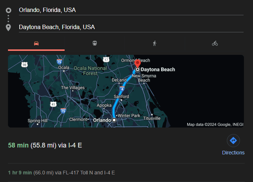This screenshot has width=253, height=182.
Task: Open the Directions link
Action: pos(233,153)
